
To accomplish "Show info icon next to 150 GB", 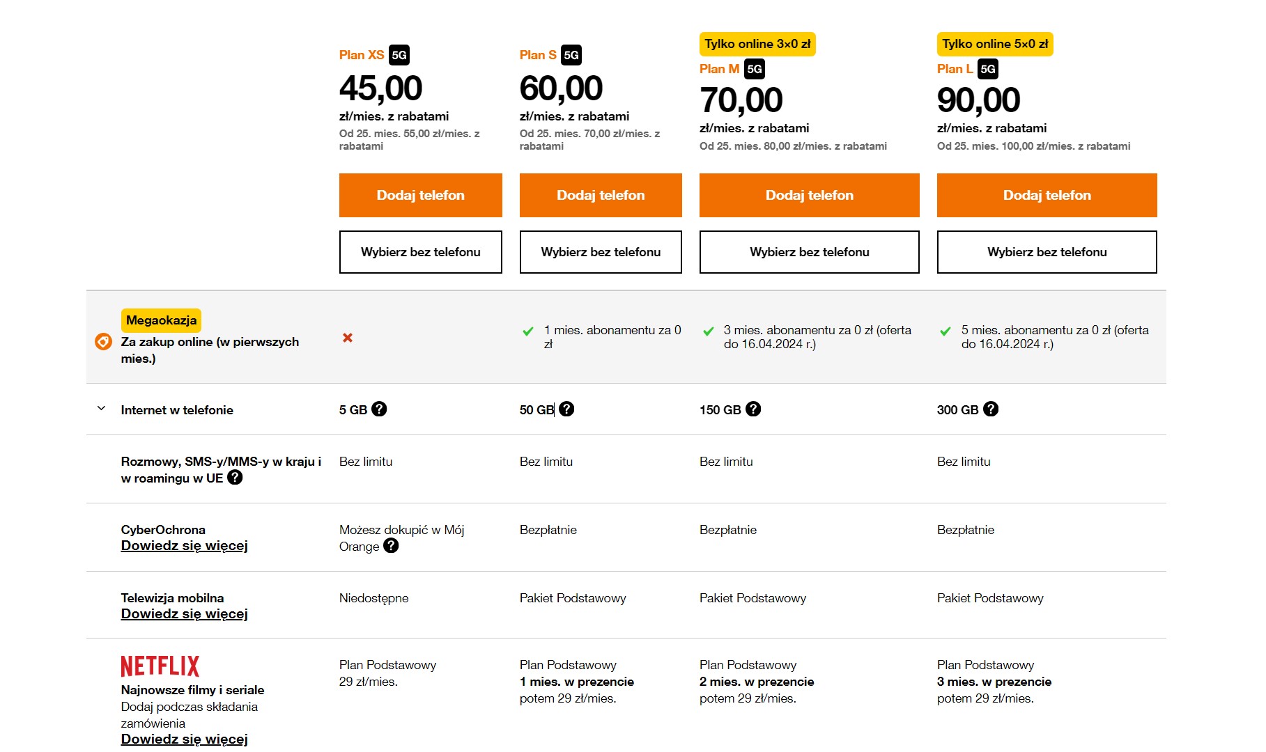I will click(x=753, y=409).
